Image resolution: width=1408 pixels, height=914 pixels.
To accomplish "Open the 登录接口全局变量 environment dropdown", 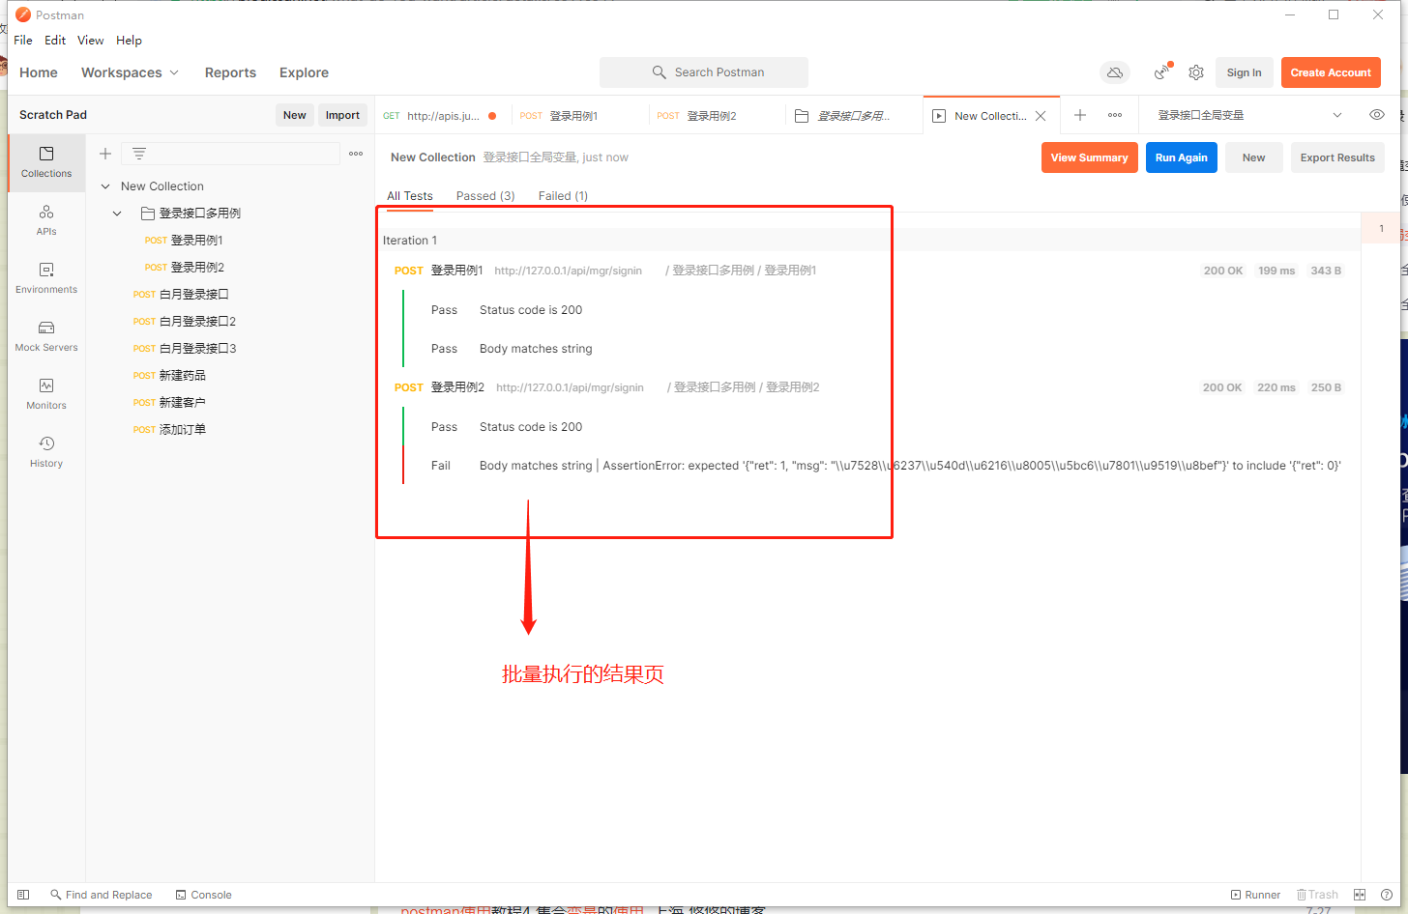I will [1249, 115].
